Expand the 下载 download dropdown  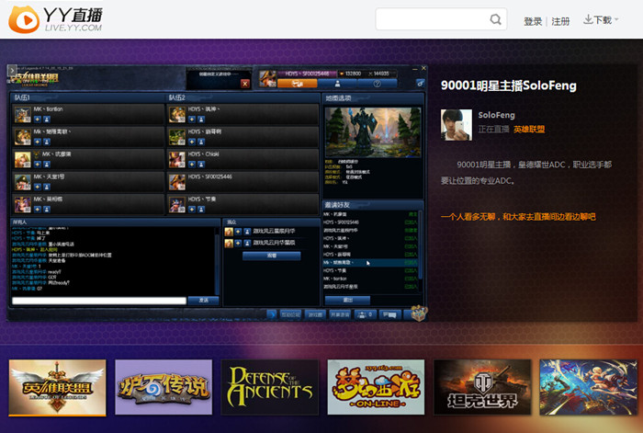[601, 19]
